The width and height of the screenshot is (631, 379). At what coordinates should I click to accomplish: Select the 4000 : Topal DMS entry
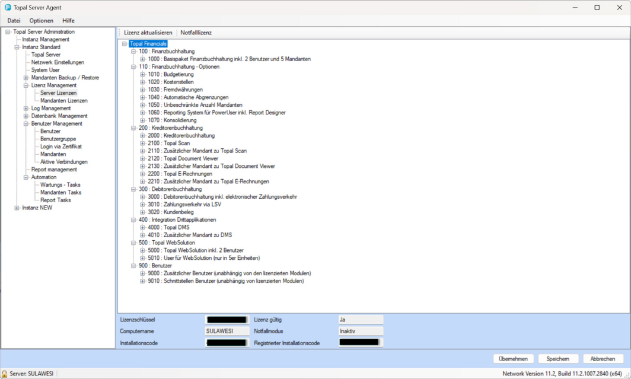(x=168, y=227)
